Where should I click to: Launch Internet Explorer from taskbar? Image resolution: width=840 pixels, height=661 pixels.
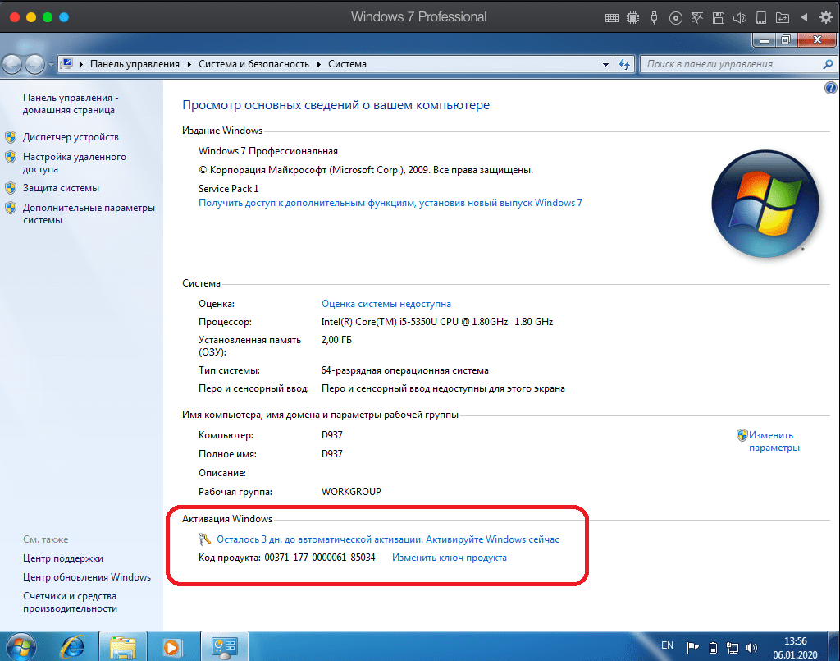point(72,647)
